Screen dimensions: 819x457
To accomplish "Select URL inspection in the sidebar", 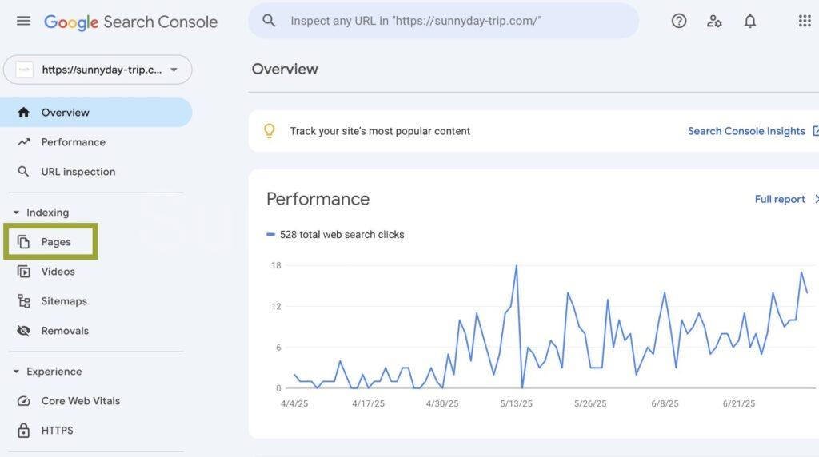I will point(78,172).
